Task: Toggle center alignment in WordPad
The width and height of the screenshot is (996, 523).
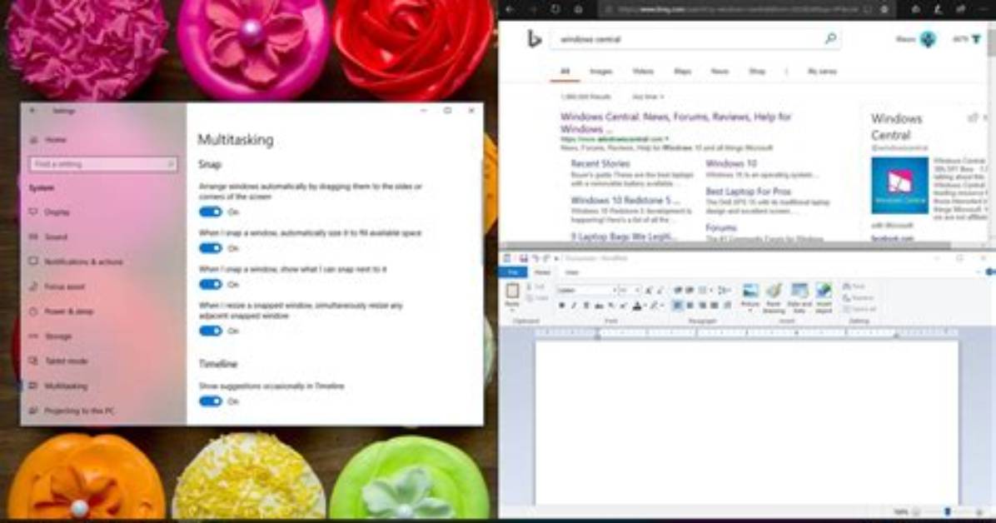Action: tap(690, 306)
